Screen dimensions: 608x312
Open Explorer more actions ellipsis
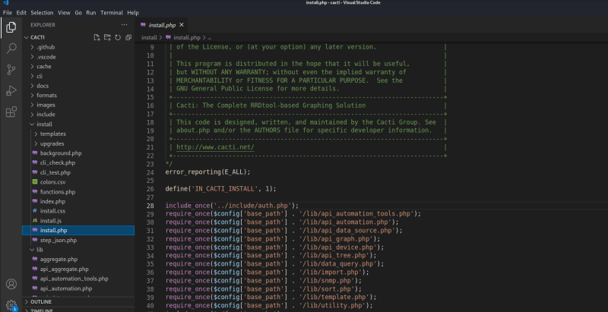(x=124, y=25)
